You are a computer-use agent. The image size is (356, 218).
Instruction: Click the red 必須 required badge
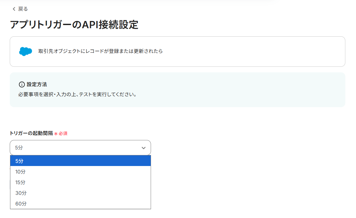(x=63, y=133)
